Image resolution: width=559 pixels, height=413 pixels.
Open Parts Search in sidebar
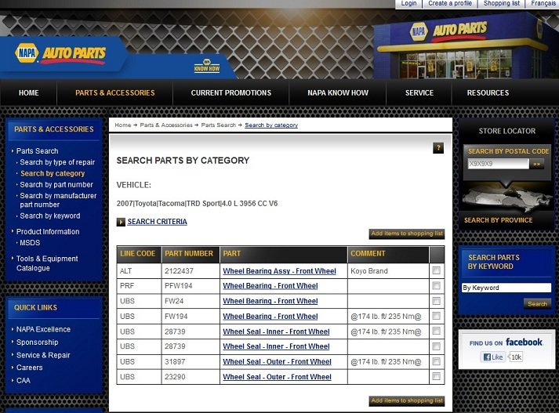coord(37,151)
